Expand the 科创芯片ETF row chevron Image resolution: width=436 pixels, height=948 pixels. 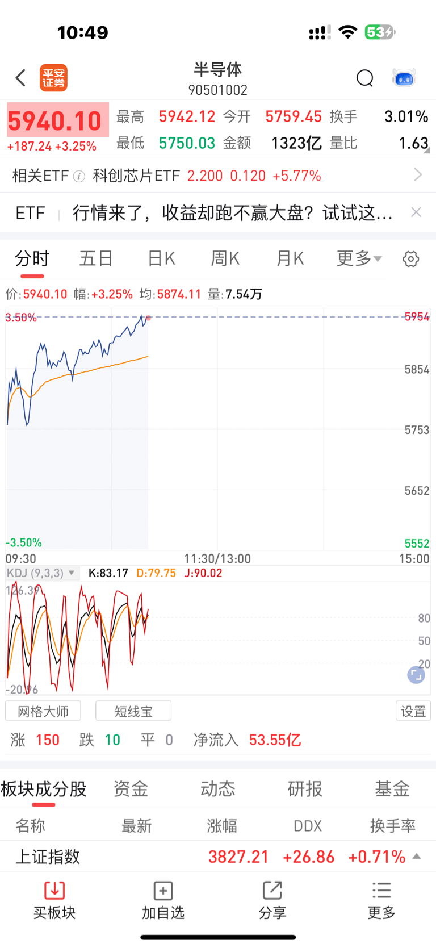point(418,175)
